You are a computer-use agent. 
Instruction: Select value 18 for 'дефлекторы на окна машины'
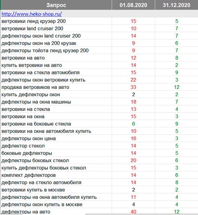tap(134, 102)
